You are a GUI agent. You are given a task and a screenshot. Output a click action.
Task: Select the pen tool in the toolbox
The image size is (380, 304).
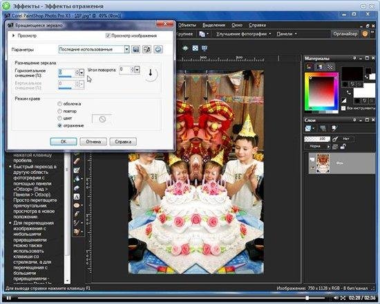click(x=77, y=214)
